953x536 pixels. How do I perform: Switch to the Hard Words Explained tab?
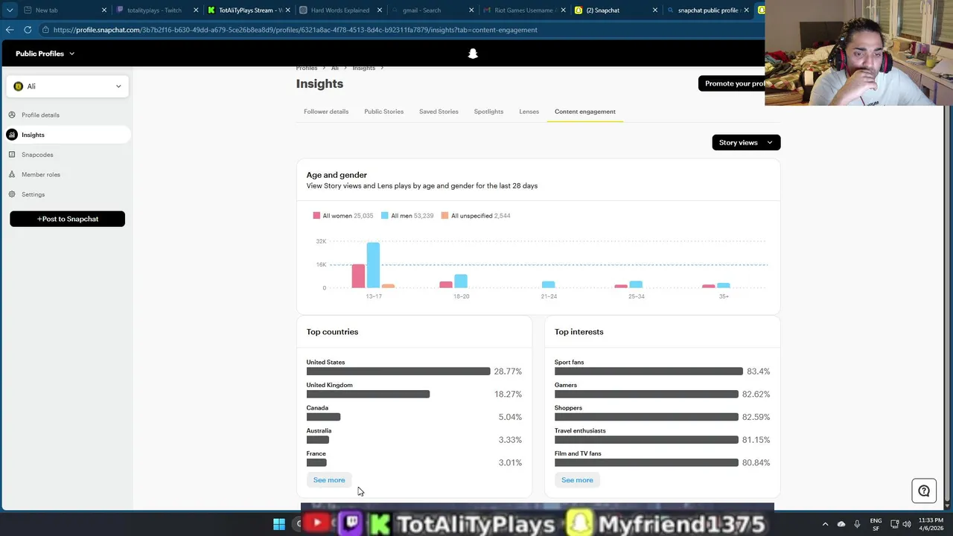pos(340,10)
